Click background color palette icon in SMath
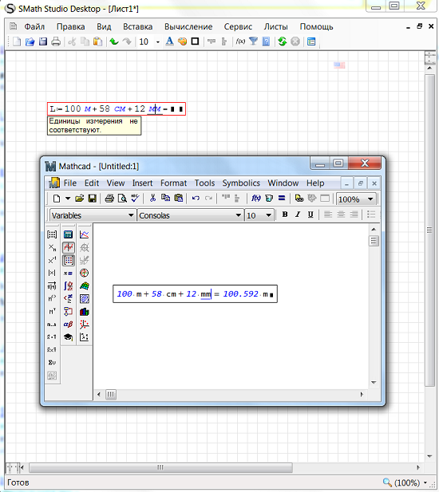Viewport: 439px width, 492px height. click(x=182, y=41)
